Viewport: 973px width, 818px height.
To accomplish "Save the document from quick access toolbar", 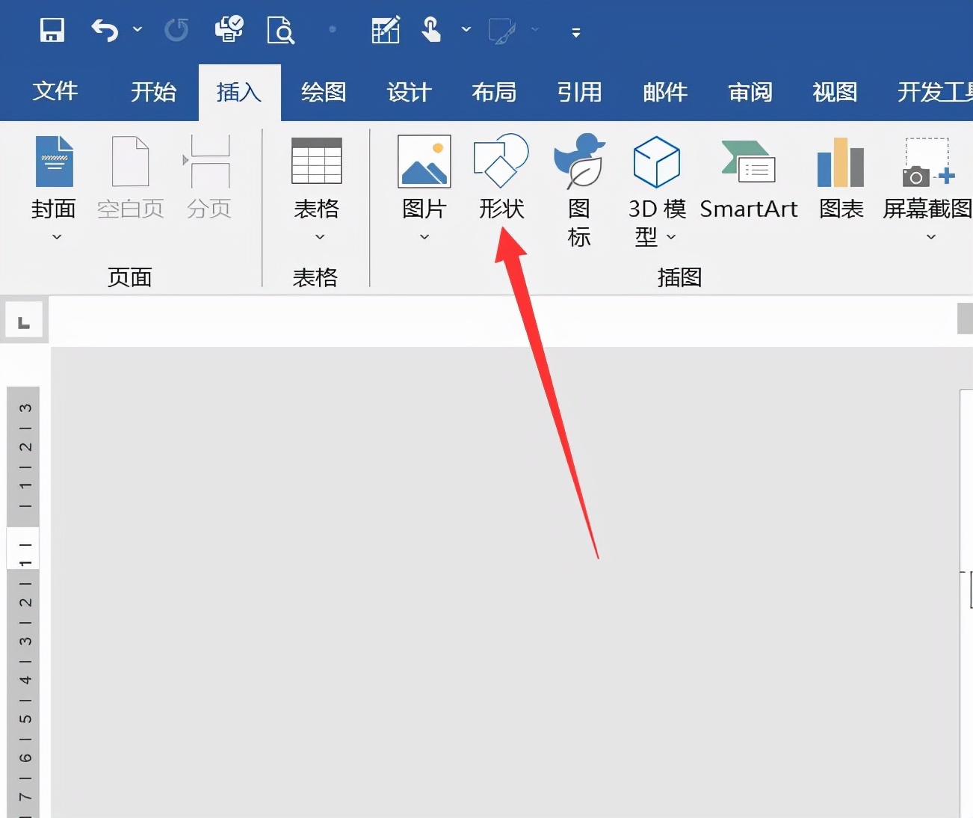I will tap(52, 30).
